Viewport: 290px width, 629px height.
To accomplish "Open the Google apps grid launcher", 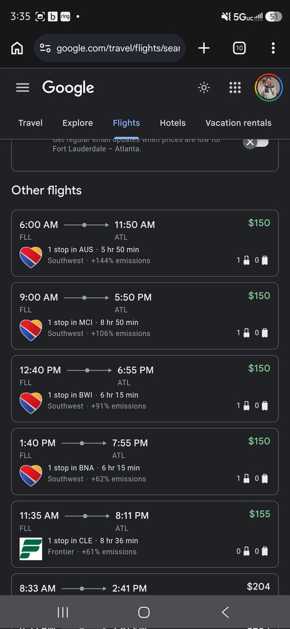I will pos(235,88).
